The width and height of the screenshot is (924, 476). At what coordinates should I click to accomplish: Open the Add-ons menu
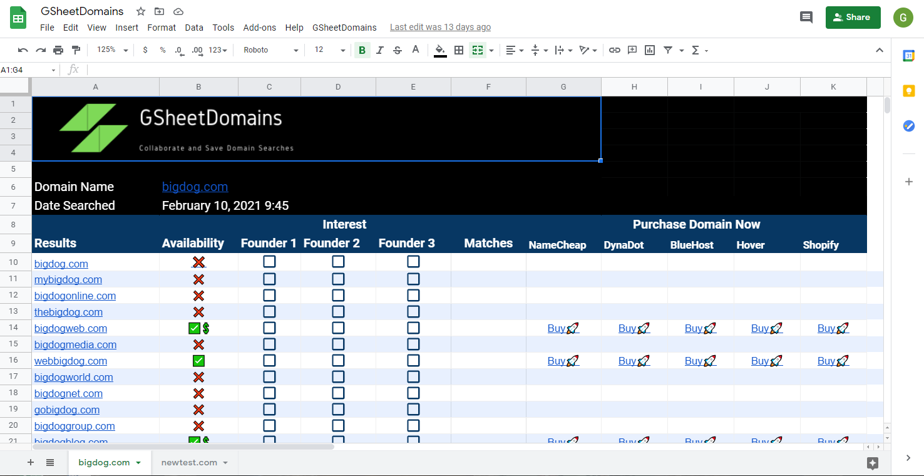click(259, 28)
